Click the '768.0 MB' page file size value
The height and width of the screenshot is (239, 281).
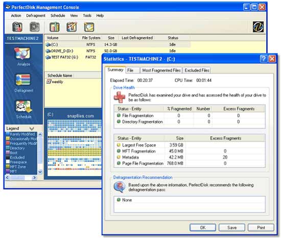(175, 163)
